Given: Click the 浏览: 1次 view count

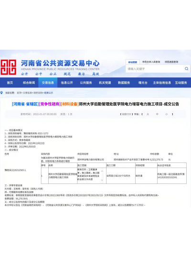Looking at the screenshot, I should click(66, 114).
